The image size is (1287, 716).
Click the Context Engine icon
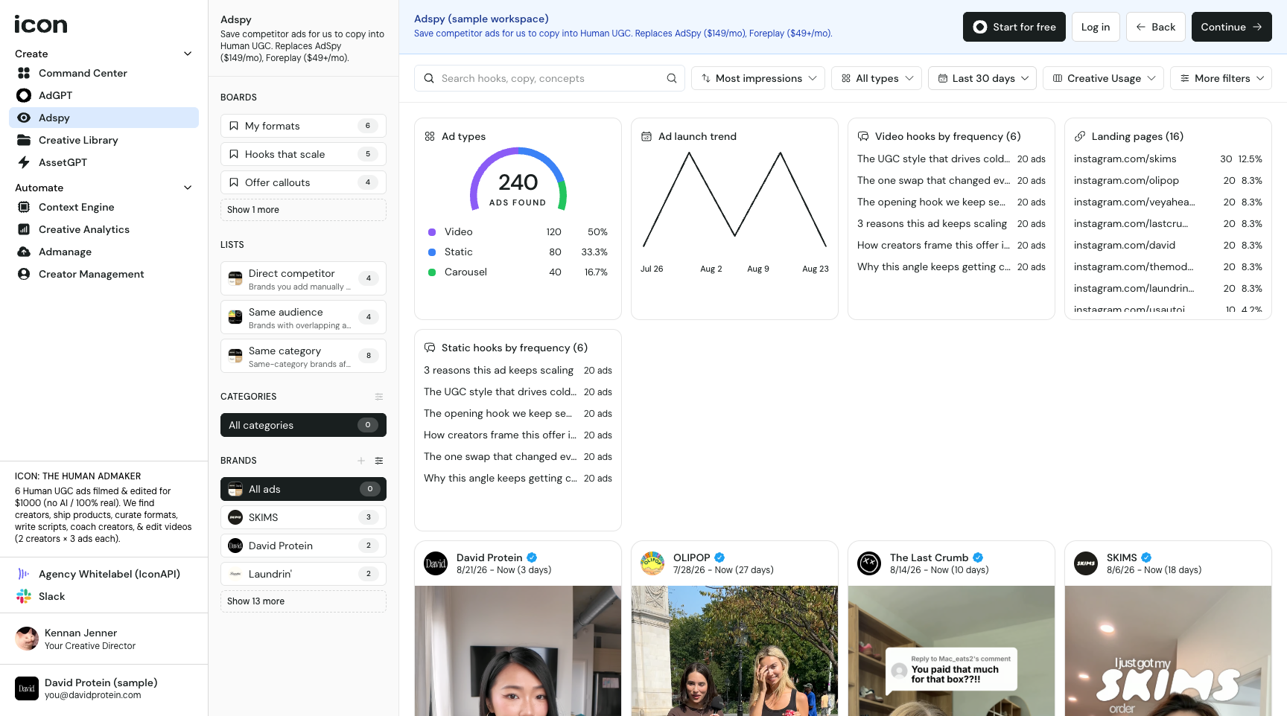24,207
